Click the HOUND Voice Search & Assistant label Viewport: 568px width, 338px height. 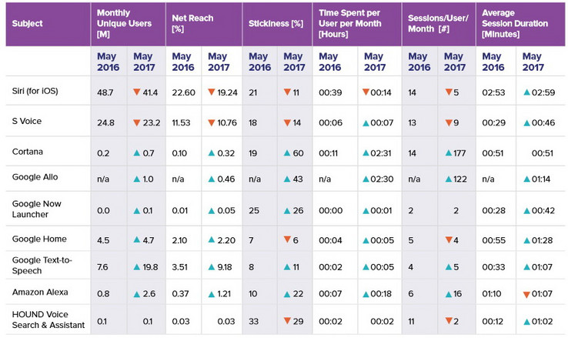[48, 320]
